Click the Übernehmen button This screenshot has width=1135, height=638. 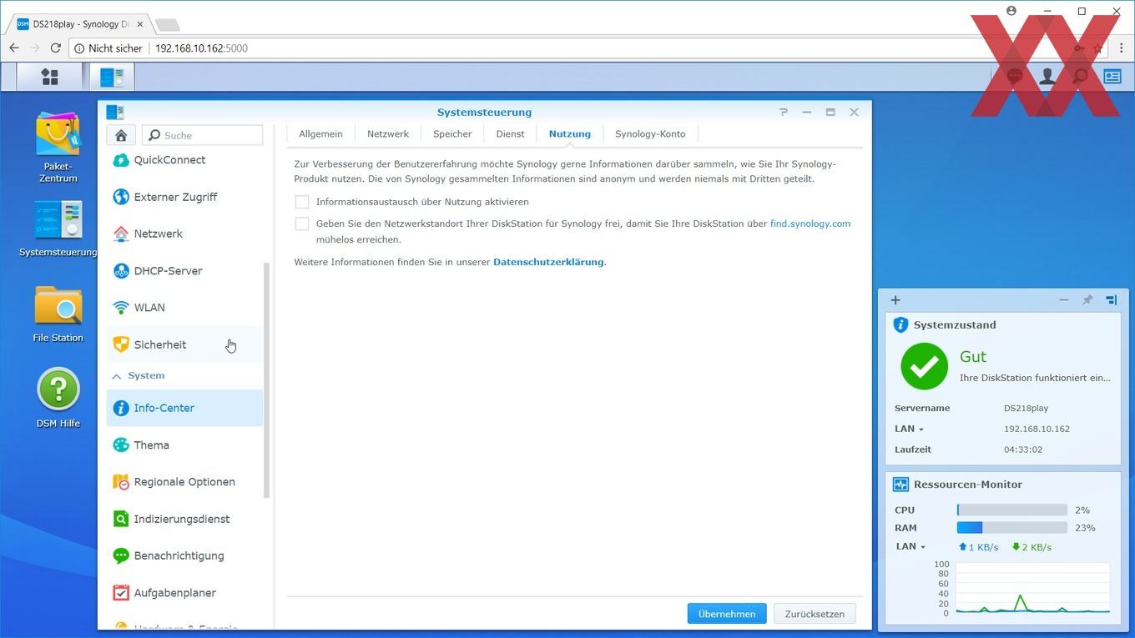click(x=727, y=614)
